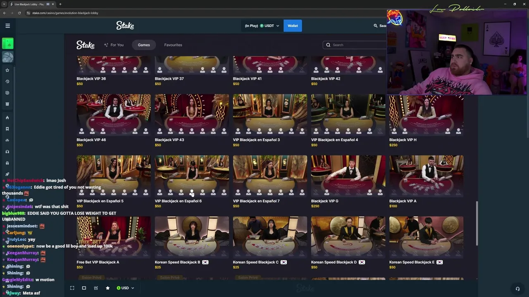Open the Wallet

tap(293, 26)
